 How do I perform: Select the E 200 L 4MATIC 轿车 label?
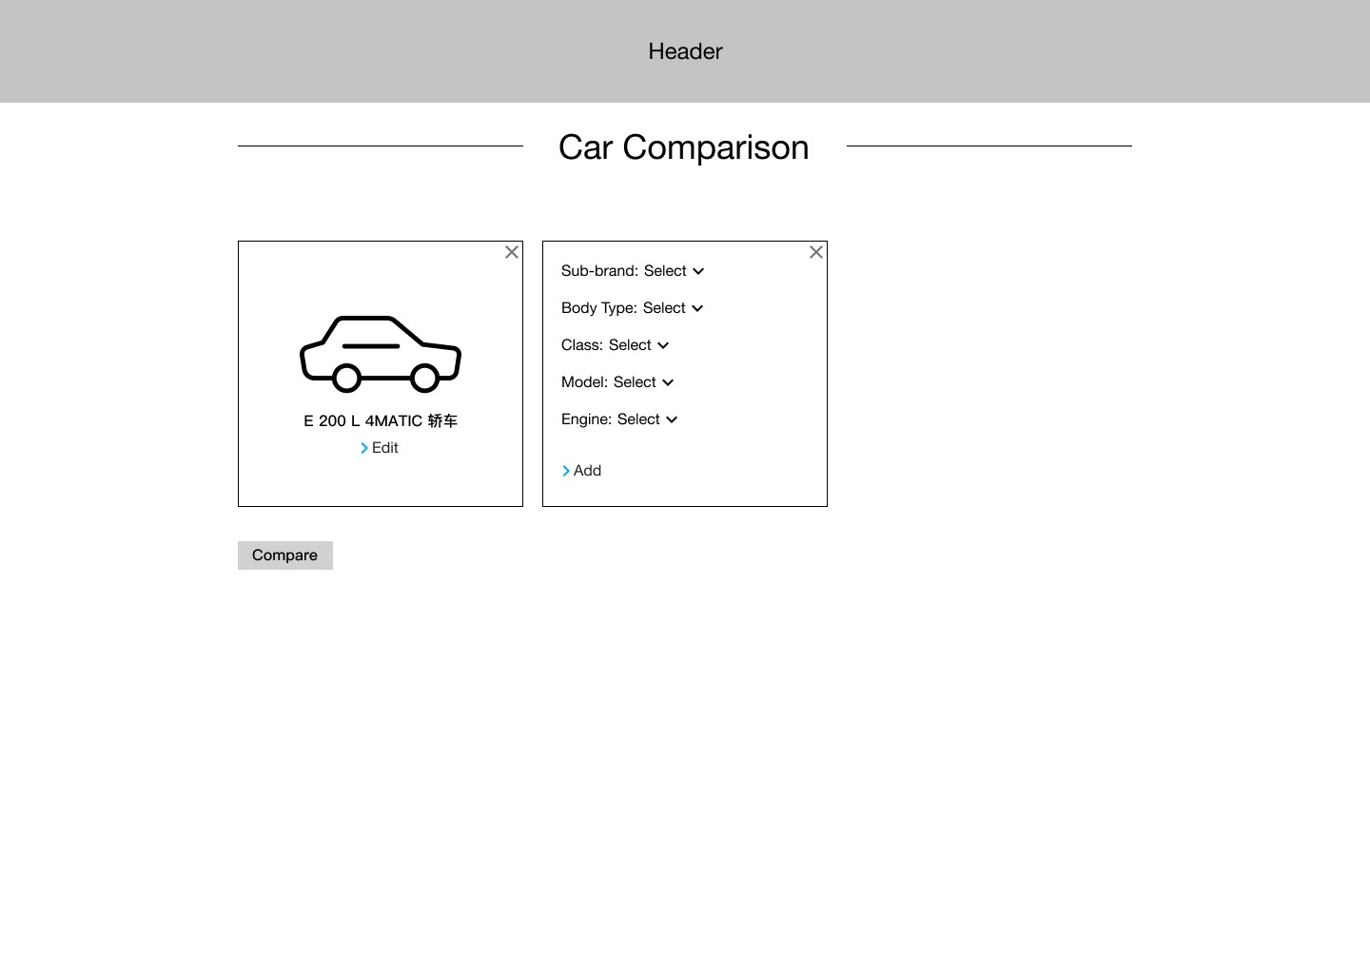click(x=381, y=420)
